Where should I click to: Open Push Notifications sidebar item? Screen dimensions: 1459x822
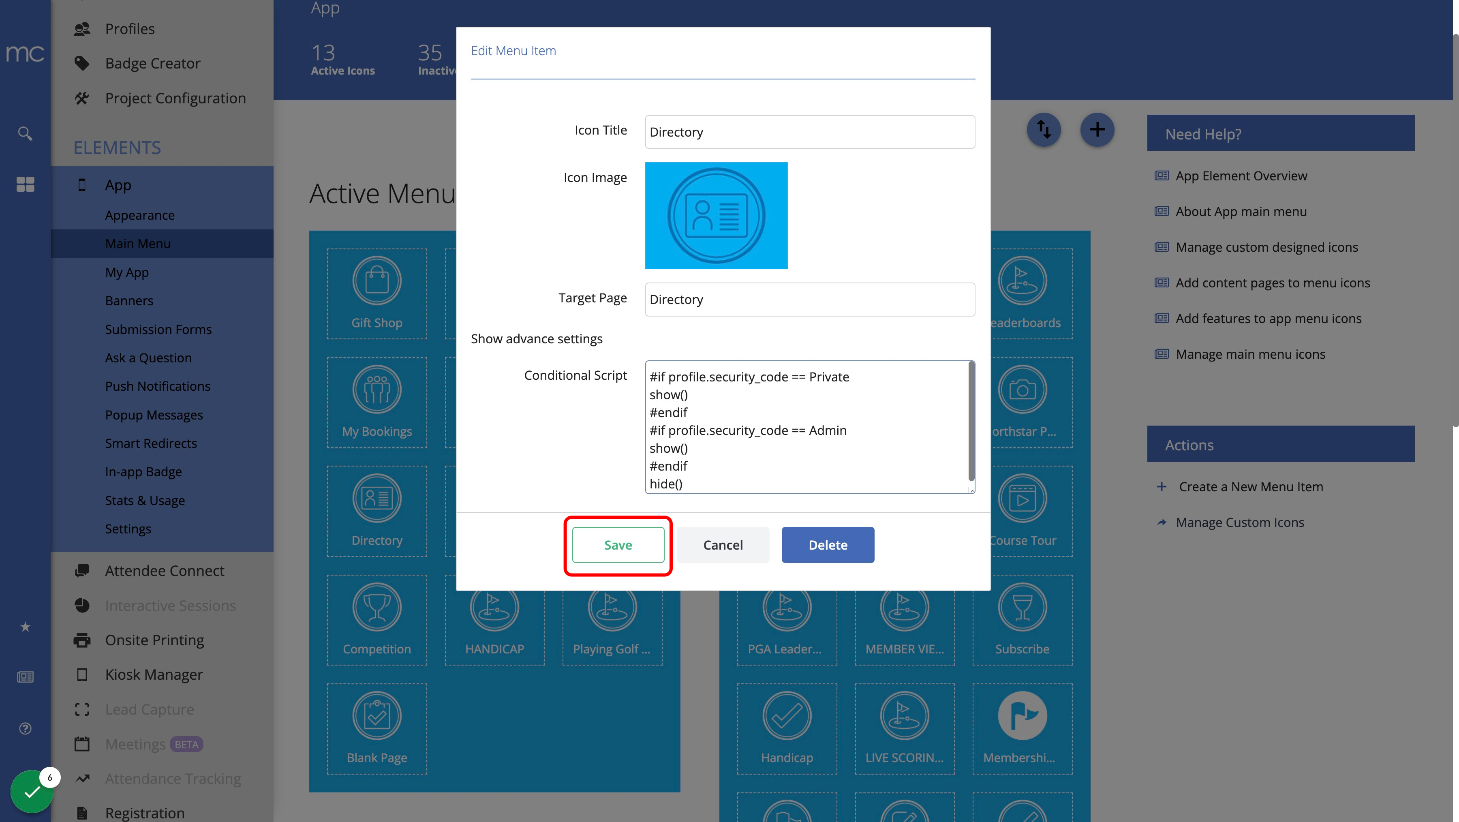point(158,386)
